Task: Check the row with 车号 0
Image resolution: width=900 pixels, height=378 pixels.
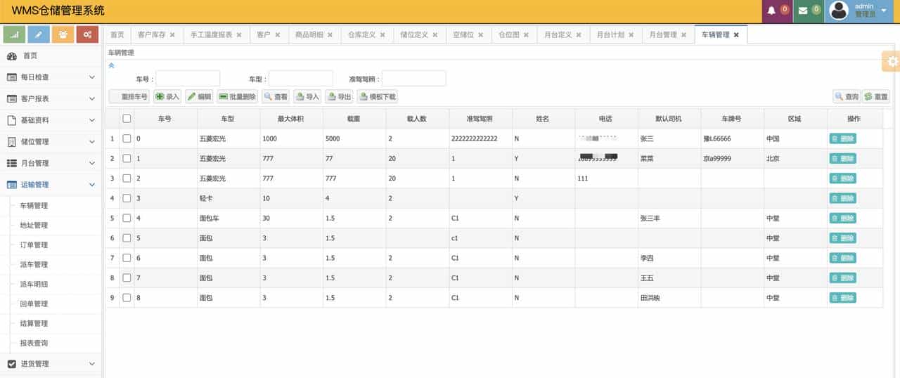Action: point(127,138)
